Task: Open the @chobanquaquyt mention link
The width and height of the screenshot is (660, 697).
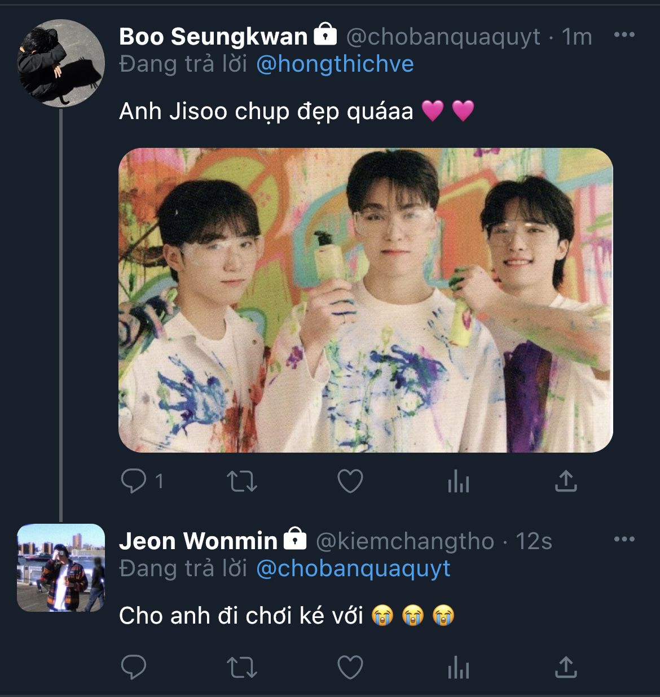Action: click(x=353, y=568)
